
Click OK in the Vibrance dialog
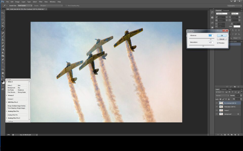pos(222,36)
